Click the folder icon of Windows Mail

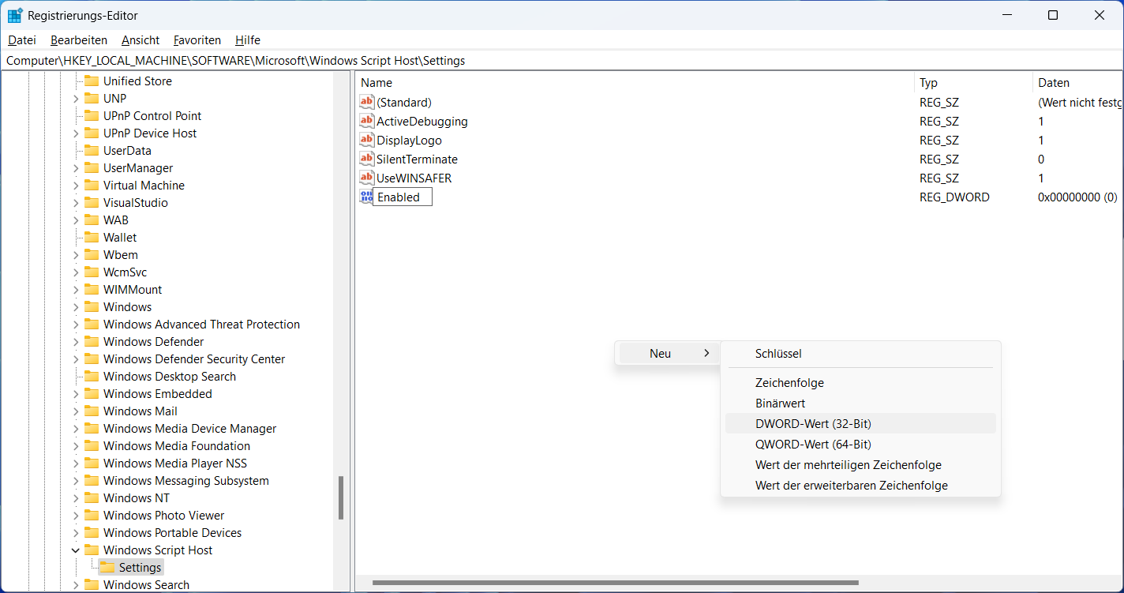[x=92, y=411]
